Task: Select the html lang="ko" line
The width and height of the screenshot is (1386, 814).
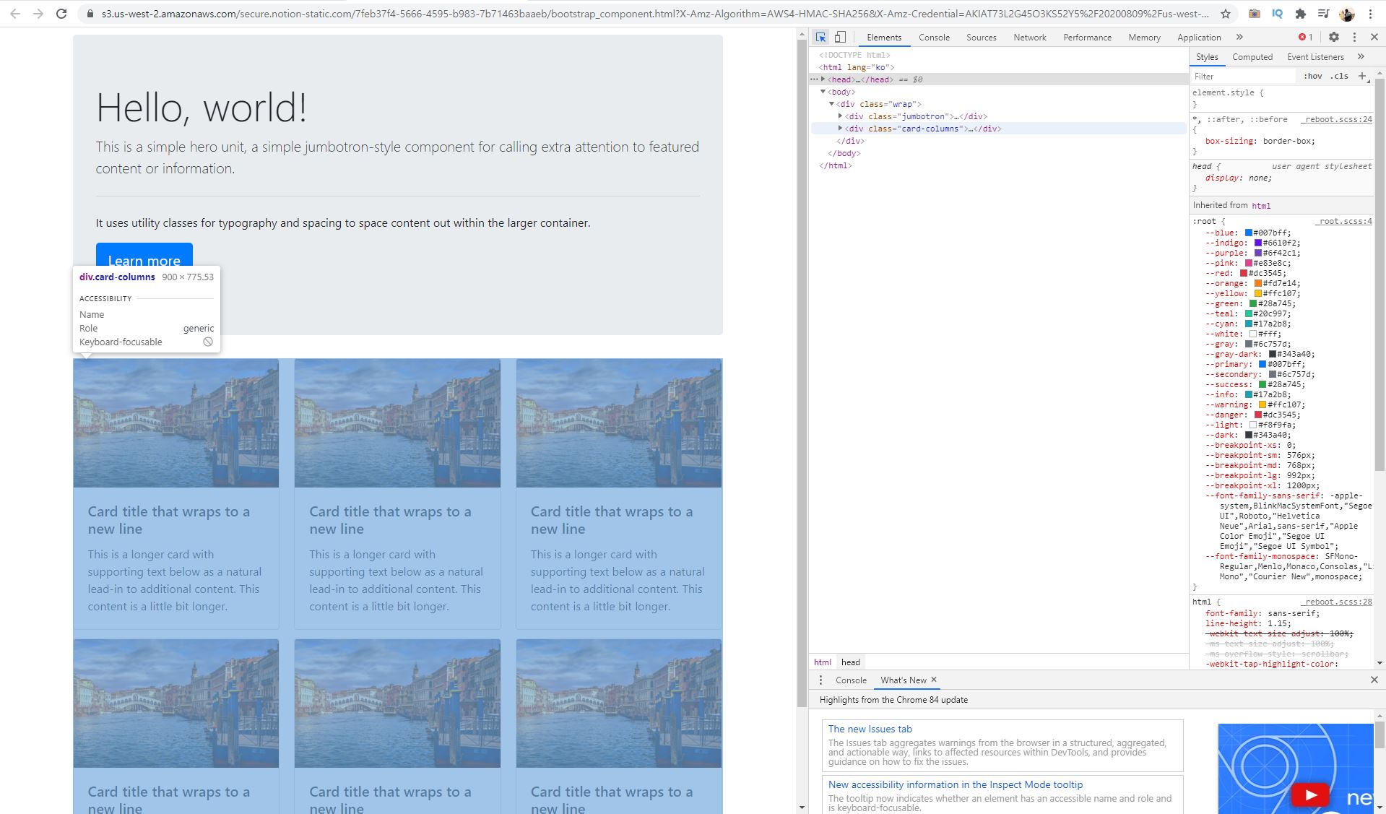Action: pos(856,67)
